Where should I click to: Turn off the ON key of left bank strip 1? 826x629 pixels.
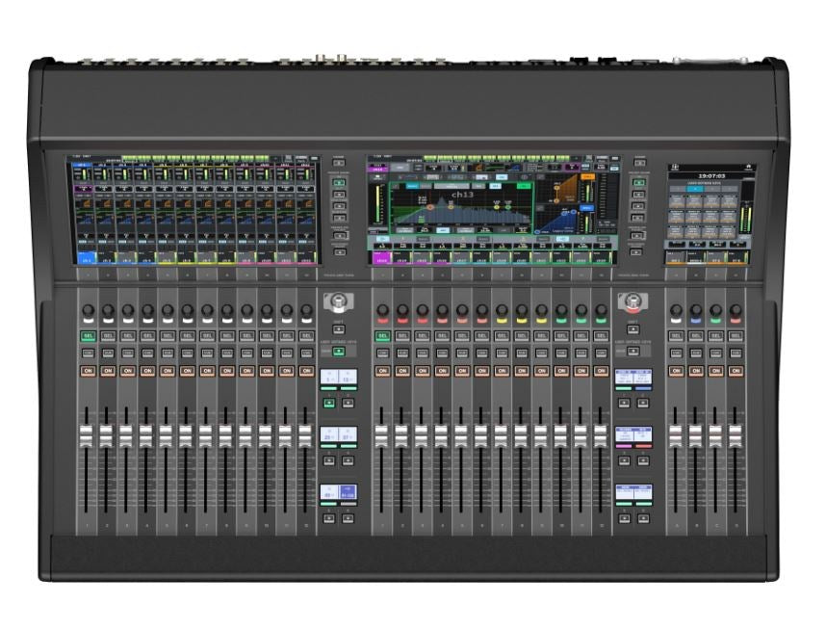pyautogui.click(x=88, y=371)
